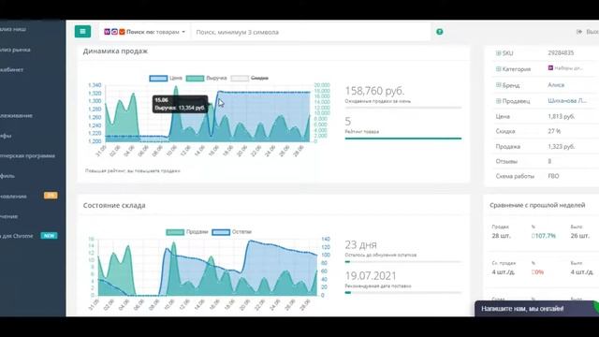Click the '107.7%' sales change percentage
Viewport: 599px width, 337px height.
click(x=545, y=236)
